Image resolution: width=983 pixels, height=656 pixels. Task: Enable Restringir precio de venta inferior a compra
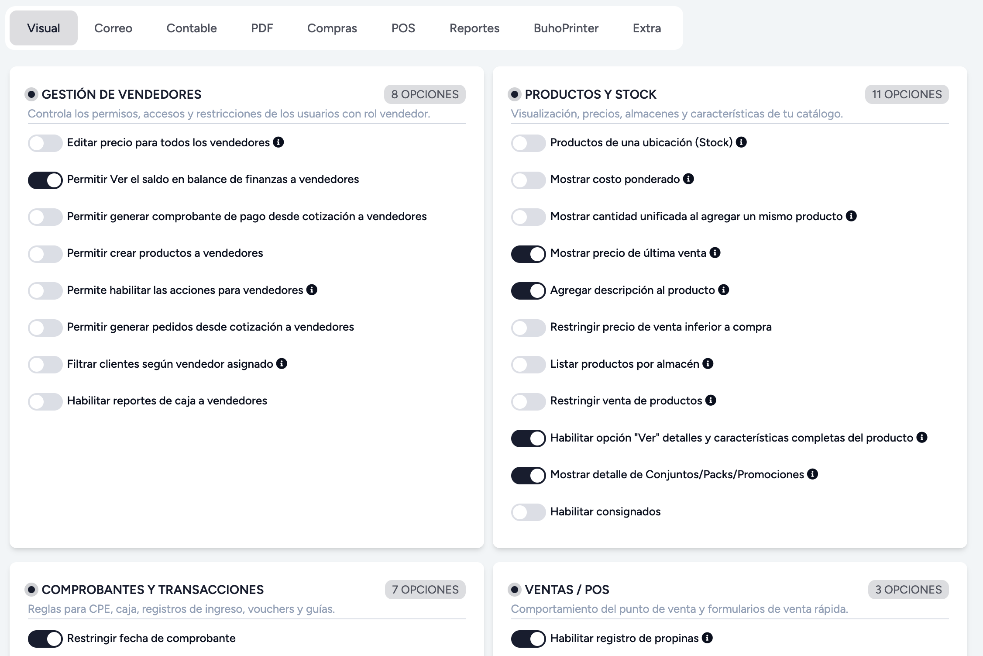tap(529, 328)
